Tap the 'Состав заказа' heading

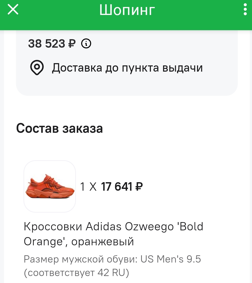(x=59, y=128)
